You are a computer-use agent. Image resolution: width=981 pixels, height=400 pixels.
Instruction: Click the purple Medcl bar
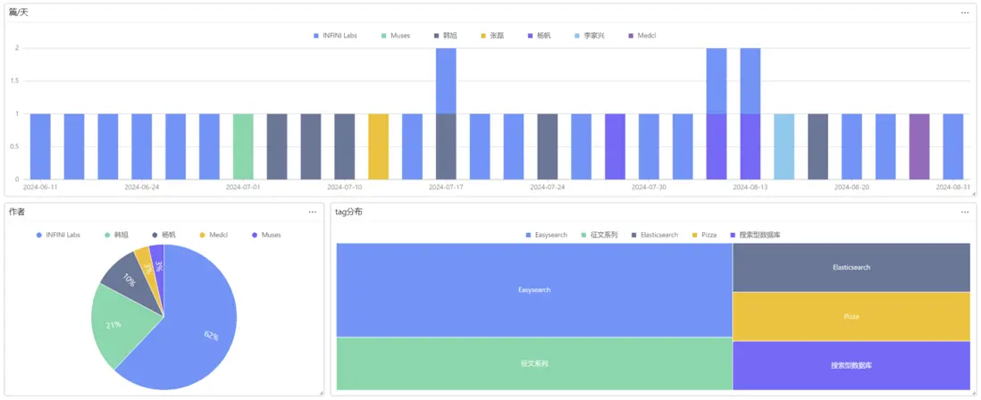point(919,146)
